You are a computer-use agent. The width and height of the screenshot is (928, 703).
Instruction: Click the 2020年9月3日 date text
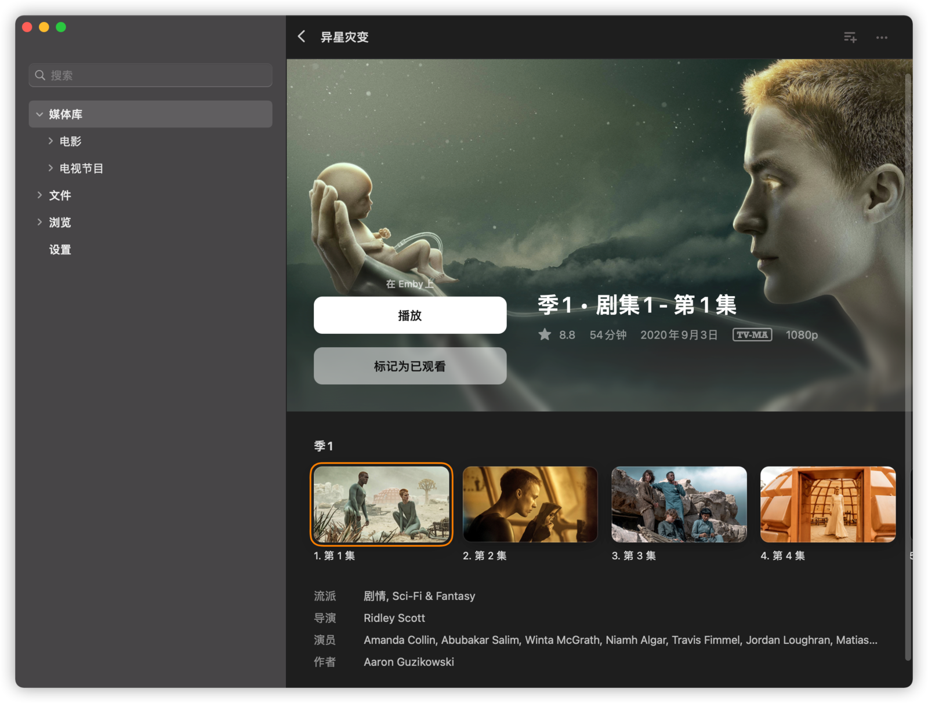pos(679,335)
